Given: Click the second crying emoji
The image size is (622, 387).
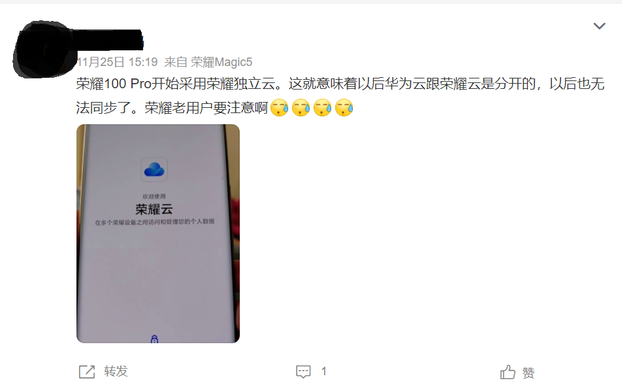Looking at the screenshot, I should (x=301, y=108).
